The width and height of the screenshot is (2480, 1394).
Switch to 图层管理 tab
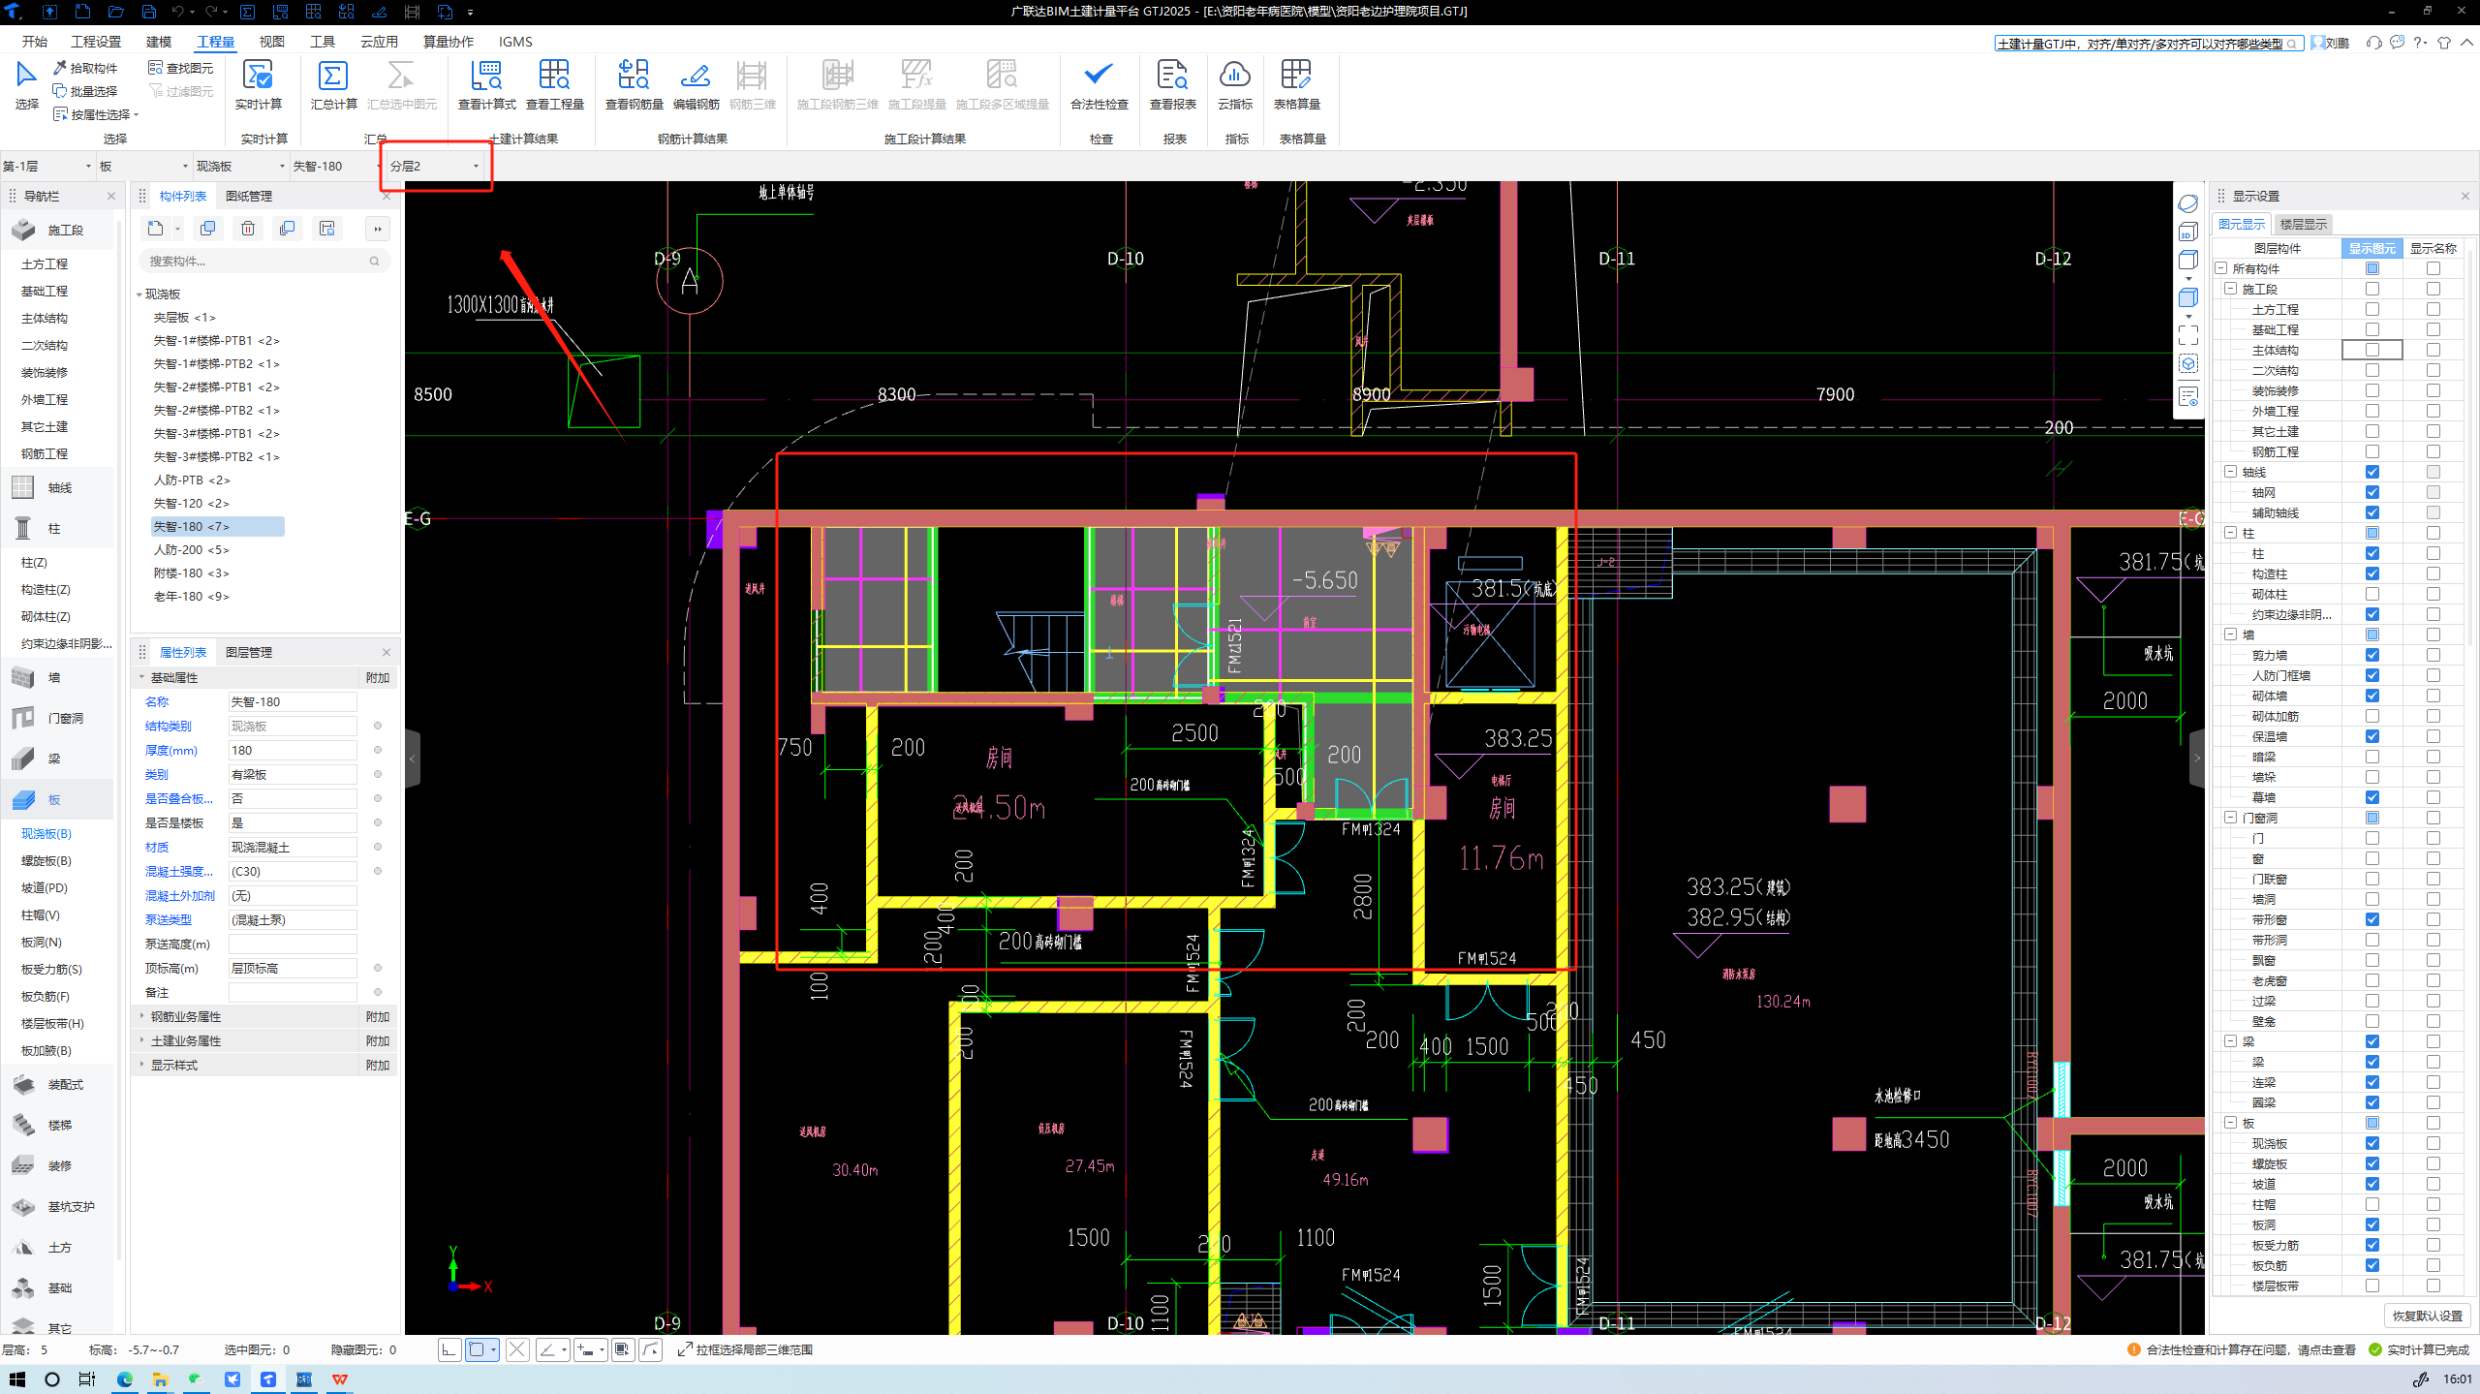click(x=249, y=653)
